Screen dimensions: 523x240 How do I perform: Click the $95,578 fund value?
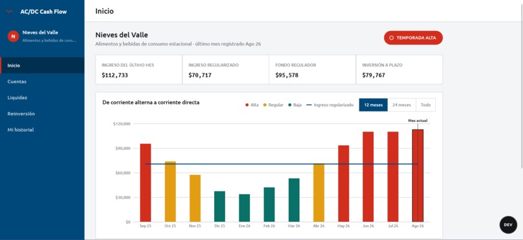(x=287, y=75)
